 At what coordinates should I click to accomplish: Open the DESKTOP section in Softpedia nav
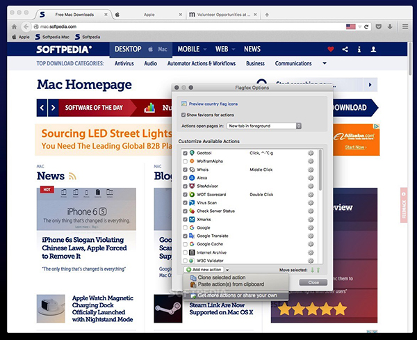[128, 49]
